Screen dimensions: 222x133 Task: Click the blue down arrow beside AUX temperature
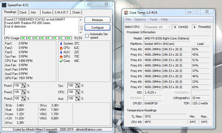(x=61, y=52)
